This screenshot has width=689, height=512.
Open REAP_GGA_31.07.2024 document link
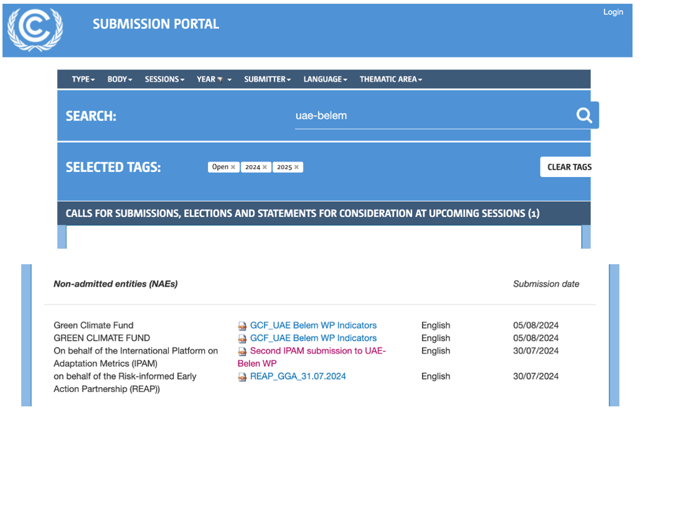coord(298,377)
